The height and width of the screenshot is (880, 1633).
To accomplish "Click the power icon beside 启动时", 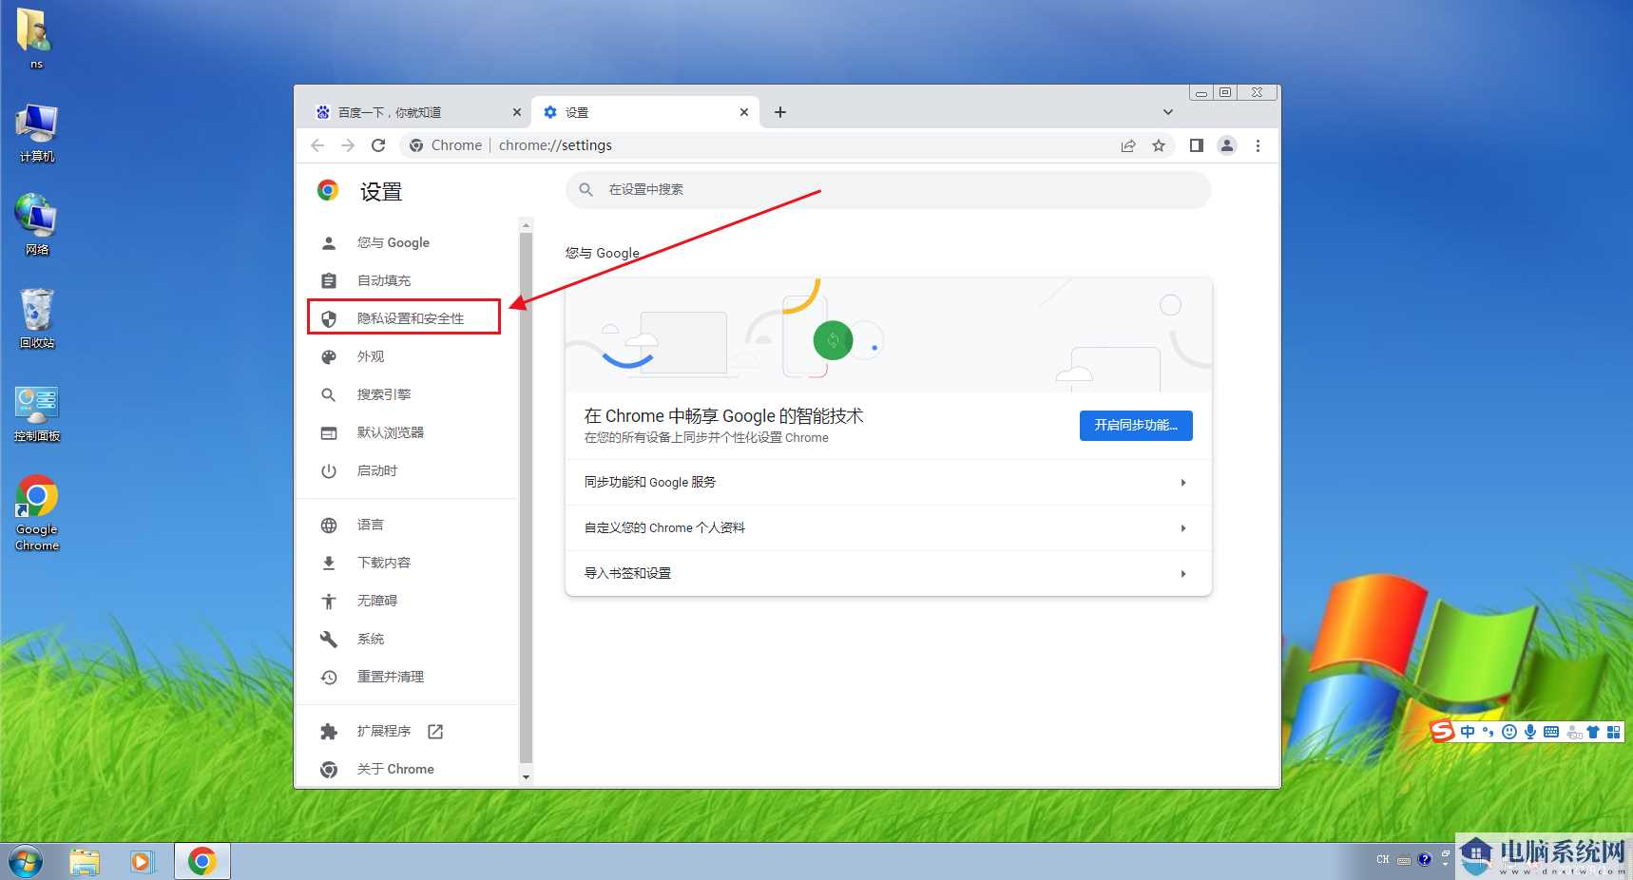I will point(329,470).
